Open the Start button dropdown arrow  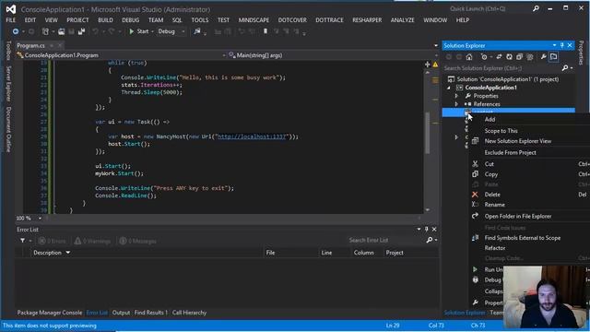point(152,31)
